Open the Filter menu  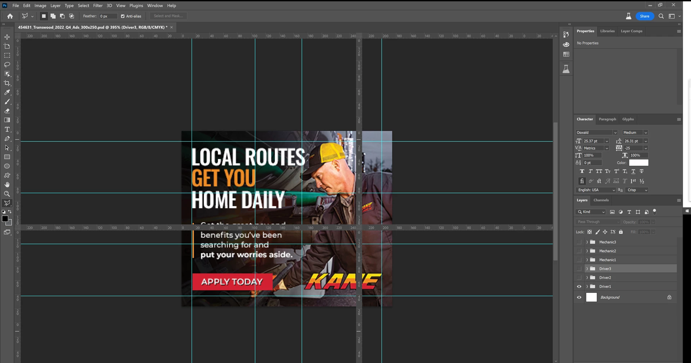(98, 5)
